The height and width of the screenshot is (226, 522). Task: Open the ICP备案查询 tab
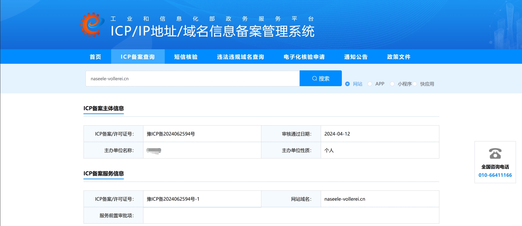tap(138, 57)
